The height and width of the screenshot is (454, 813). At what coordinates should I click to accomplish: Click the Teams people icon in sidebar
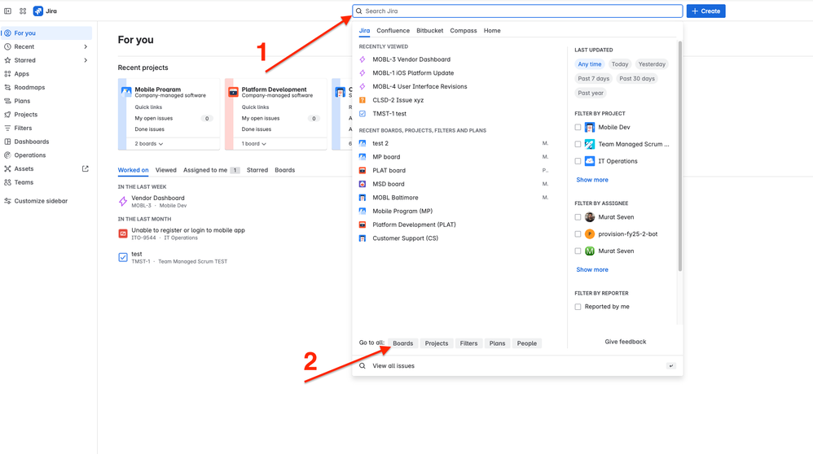[8, 182]
